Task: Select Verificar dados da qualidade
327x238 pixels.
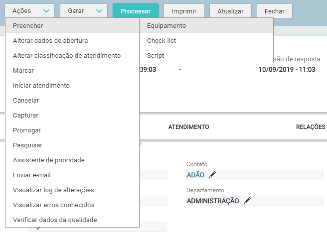Action: click(x=72, y=220)
